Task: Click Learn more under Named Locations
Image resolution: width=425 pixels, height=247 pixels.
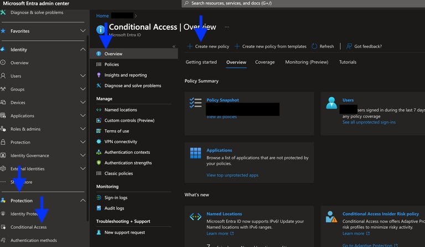Action: click(220, 234)
